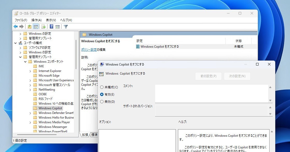Toggle the action pane icon
290x152 pixels.
point(57,26)
